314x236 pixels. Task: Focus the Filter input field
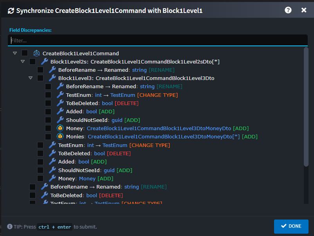(158, 40)
